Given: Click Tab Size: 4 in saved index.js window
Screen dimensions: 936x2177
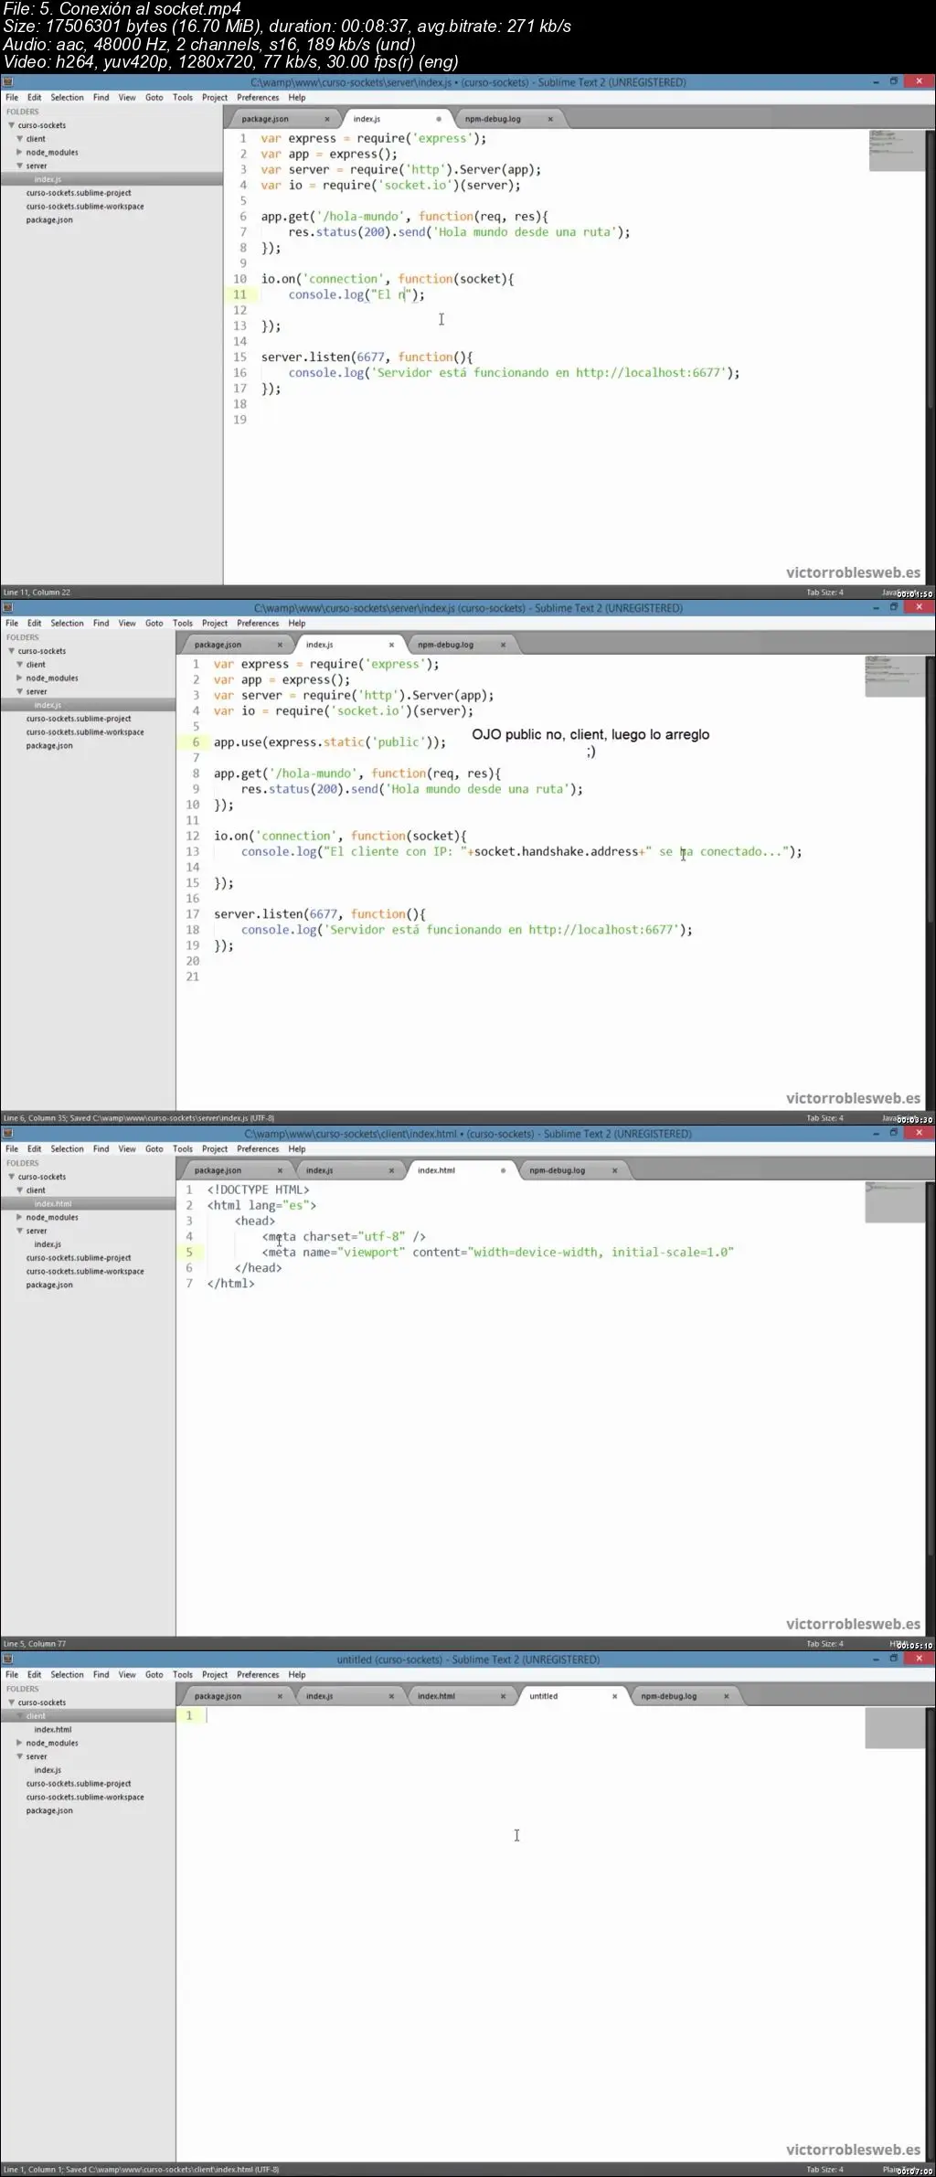Looking at the screenshot, I should (824, 1118).
